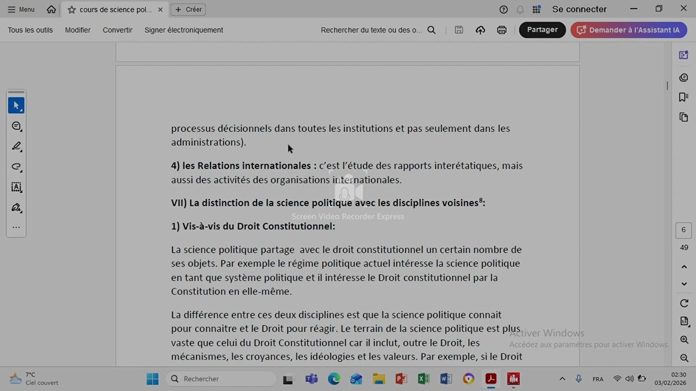The width and height of the screenshot is (696, 391).
Task: Open the 7°C weather widget
Action: pos(34,379)
